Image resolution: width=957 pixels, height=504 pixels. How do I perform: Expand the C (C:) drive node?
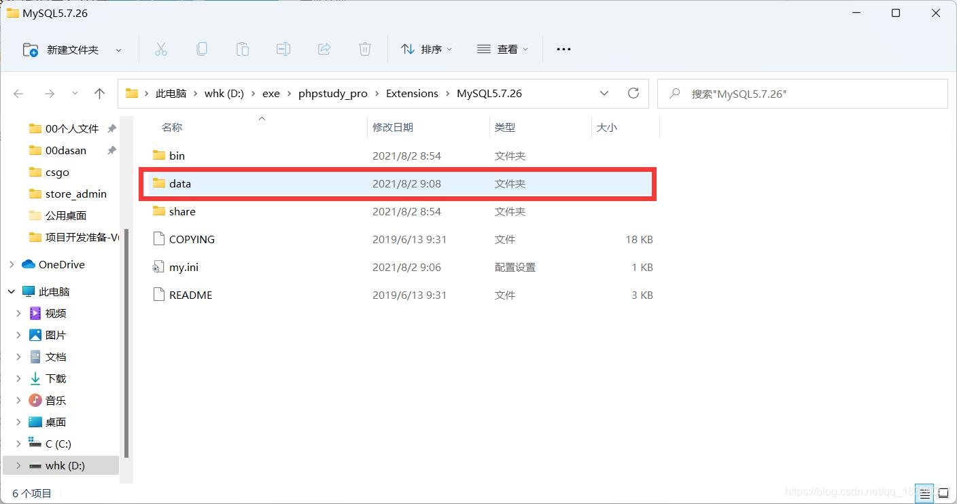18,444
